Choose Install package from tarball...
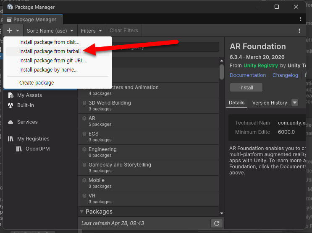Image resolution: width=312 pixels, height=233 pixels. (x=58, y=51)
